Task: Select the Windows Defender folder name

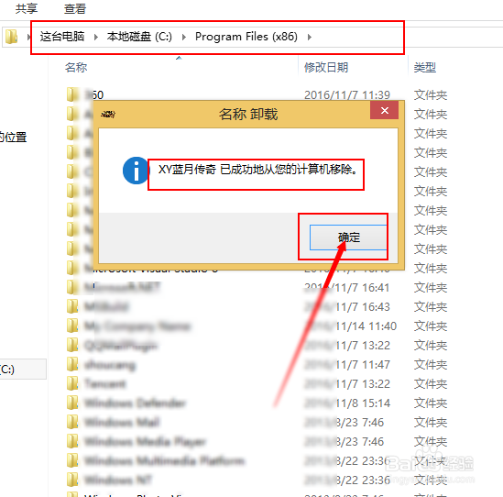Action: pos(135,403)
